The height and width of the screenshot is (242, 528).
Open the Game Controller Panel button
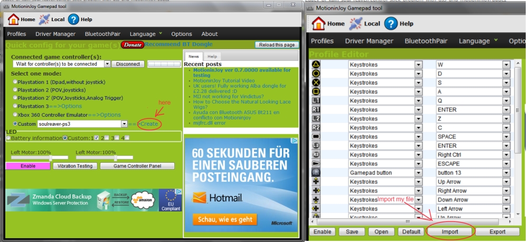137,166
